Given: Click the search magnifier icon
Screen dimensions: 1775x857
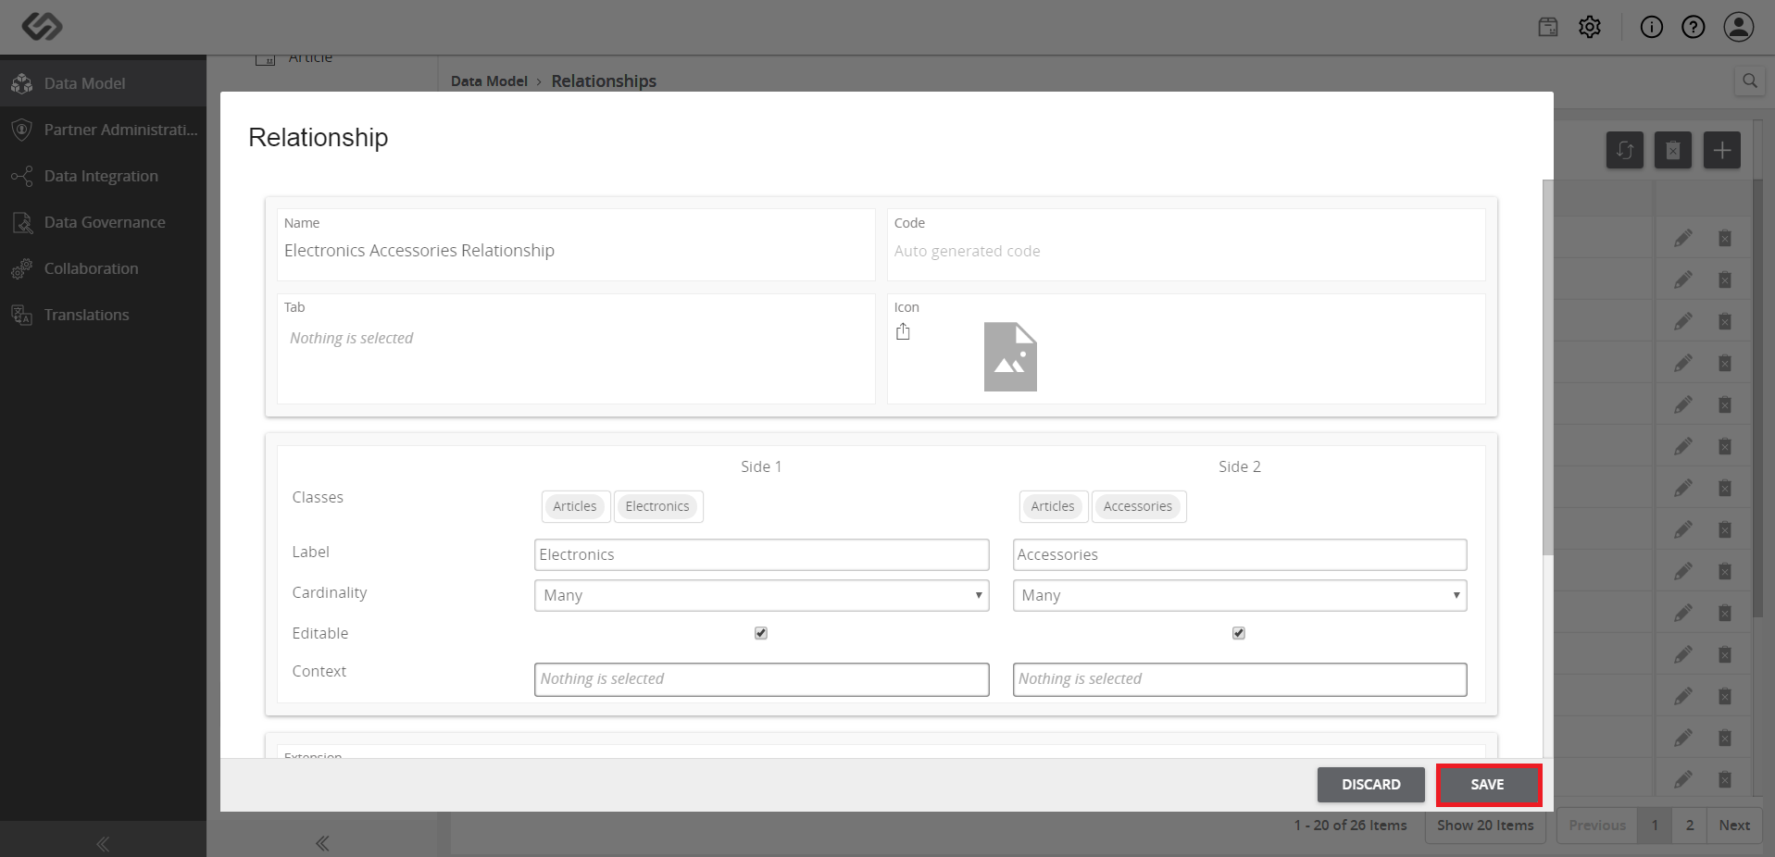Looking at the screenshot, I should click(x=1749, y=81).
